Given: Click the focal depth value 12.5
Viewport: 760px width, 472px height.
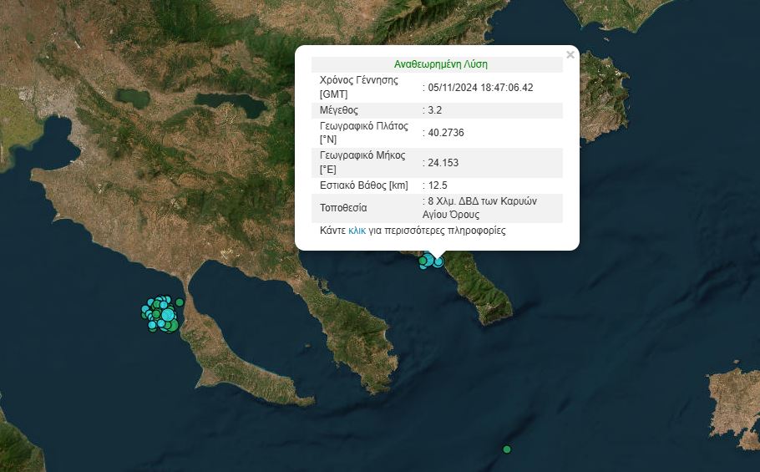Looking at the screenshot, I should pos(438,185).
